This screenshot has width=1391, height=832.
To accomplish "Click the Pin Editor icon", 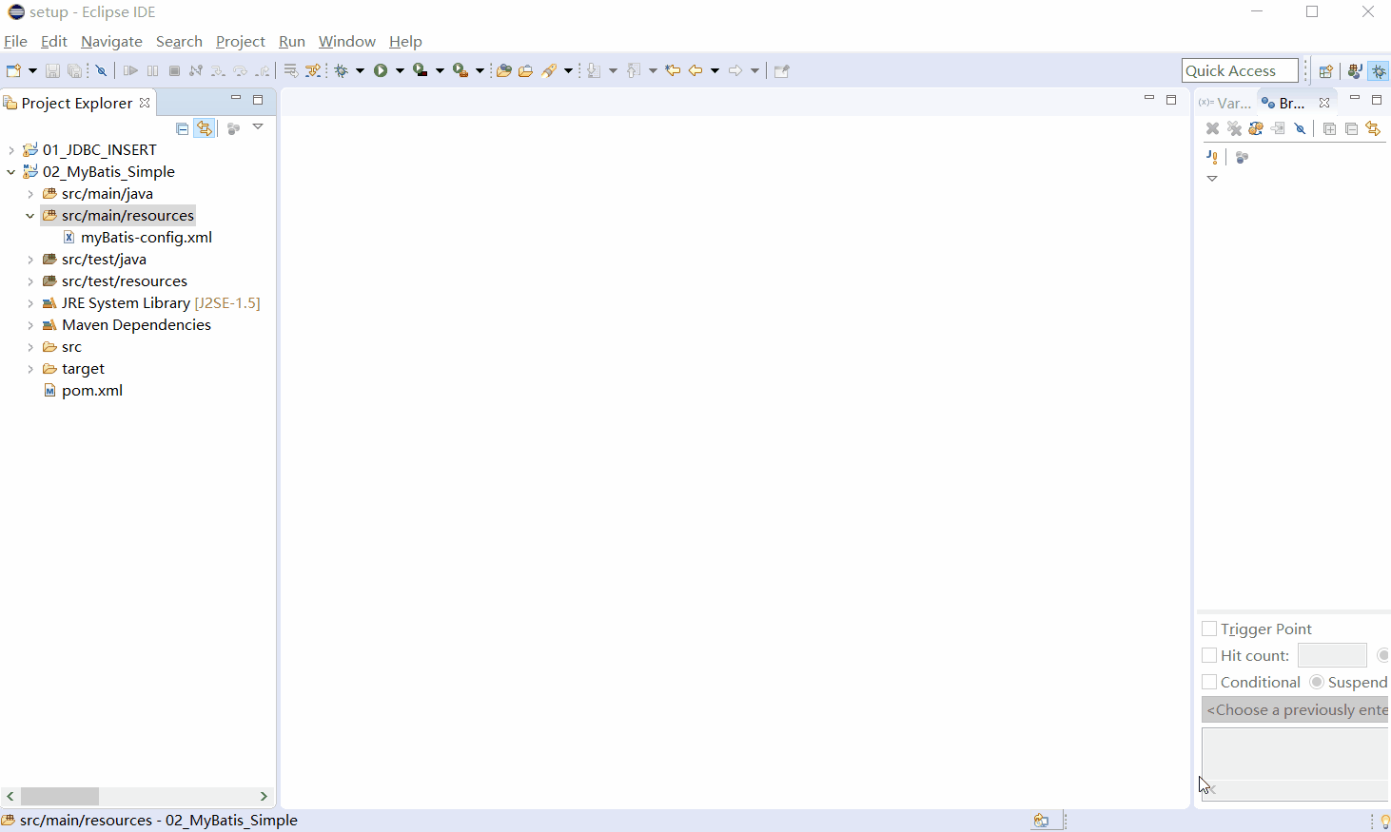I will tap(782, 70).
